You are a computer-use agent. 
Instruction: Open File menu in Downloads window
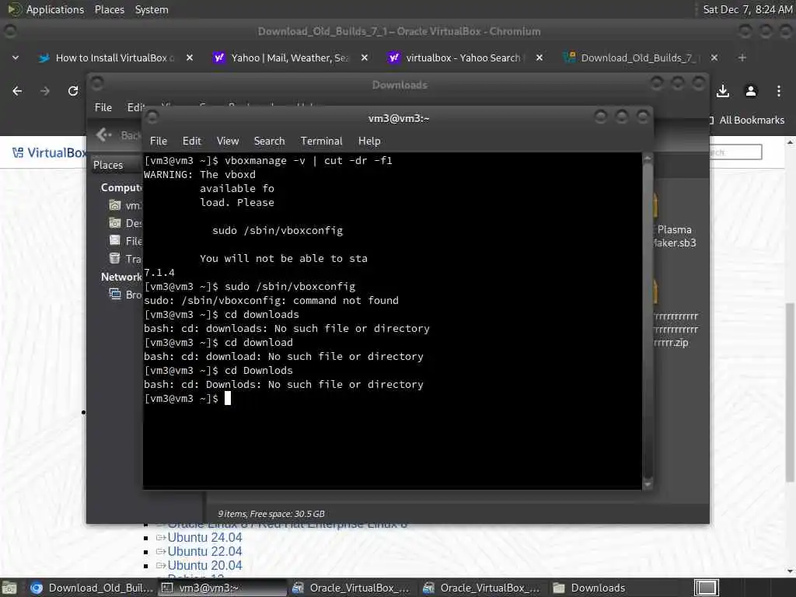[x=103, y=107]
